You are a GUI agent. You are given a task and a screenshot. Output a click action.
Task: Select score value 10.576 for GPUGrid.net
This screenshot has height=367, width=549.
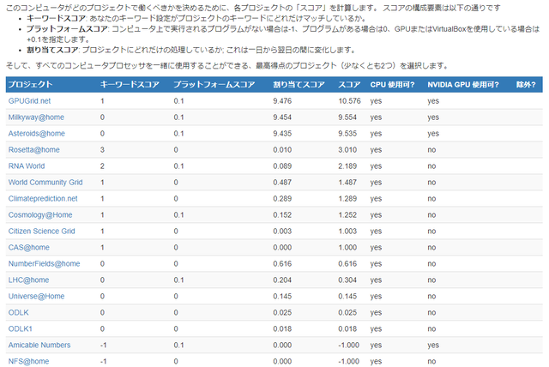pos(349,101)
